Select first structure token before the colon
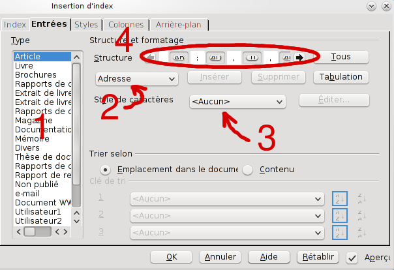This screenshot has height=270, width=394. (179, 57)
